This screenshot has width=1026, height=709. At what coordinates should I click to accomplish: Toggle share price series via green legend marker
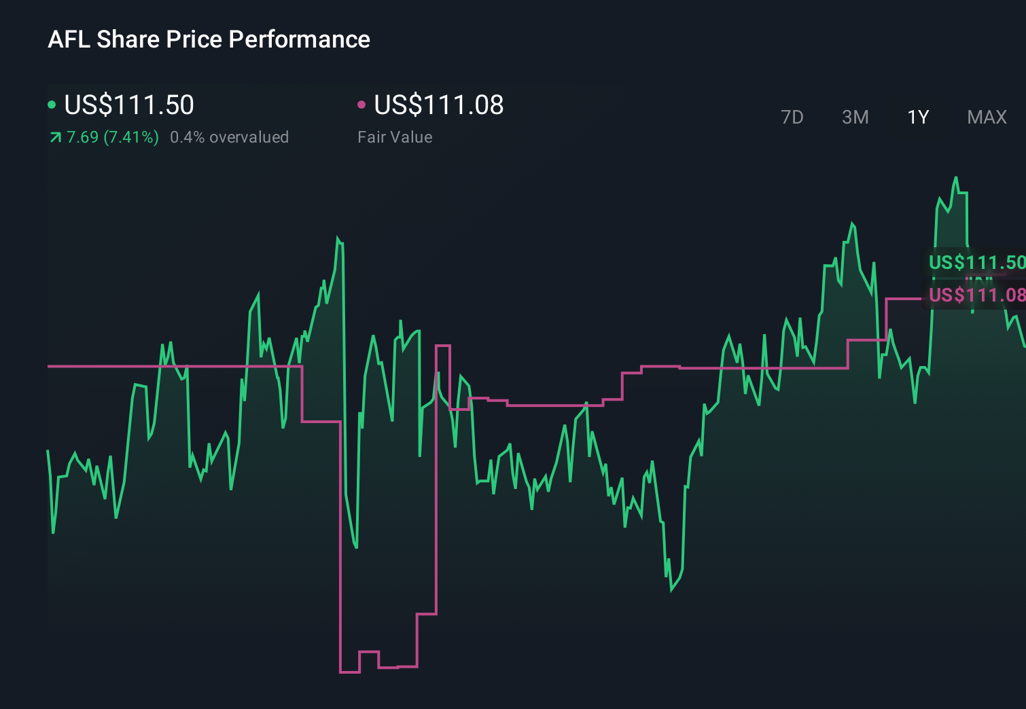[52, 104]
